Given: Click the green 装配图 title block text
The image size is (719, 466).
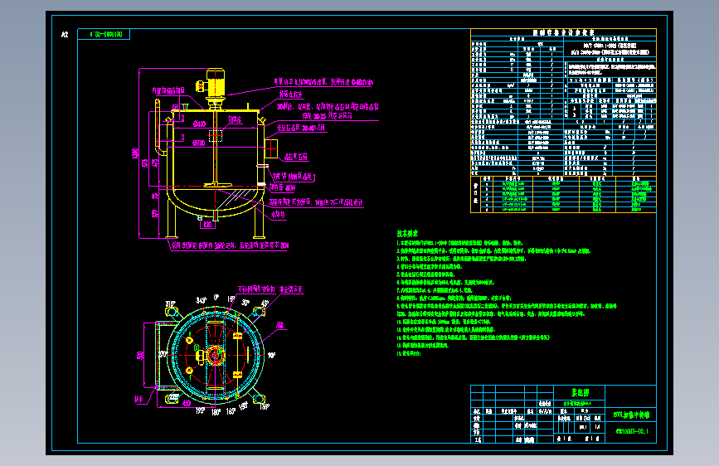Looking at the screenshot, I should 580,393.
